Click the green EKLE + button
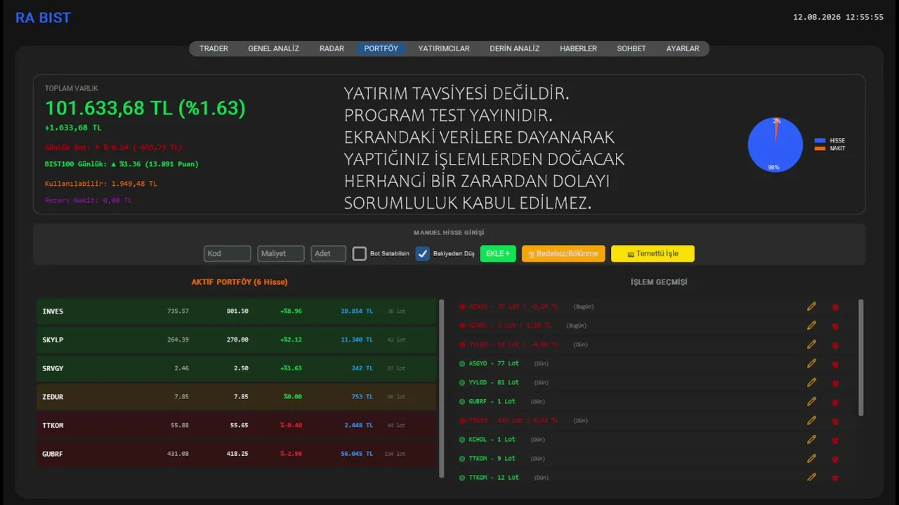Viewport: 899px width, 505px height. click(498, 253)
